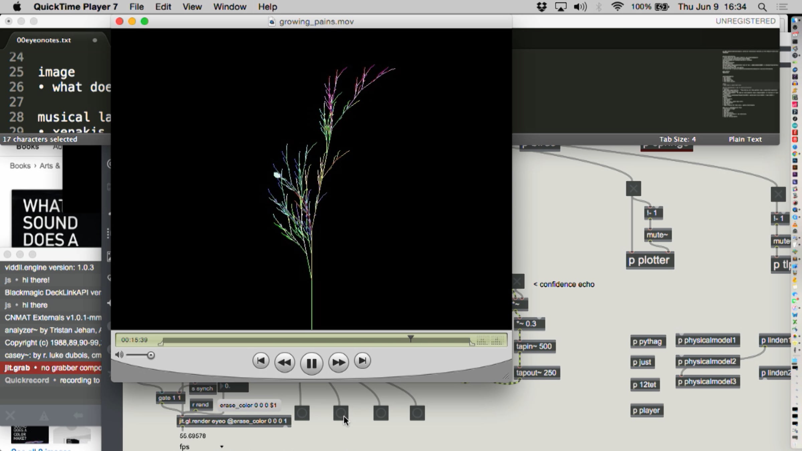Jump to the end of the movie

(x=363, y=361)
